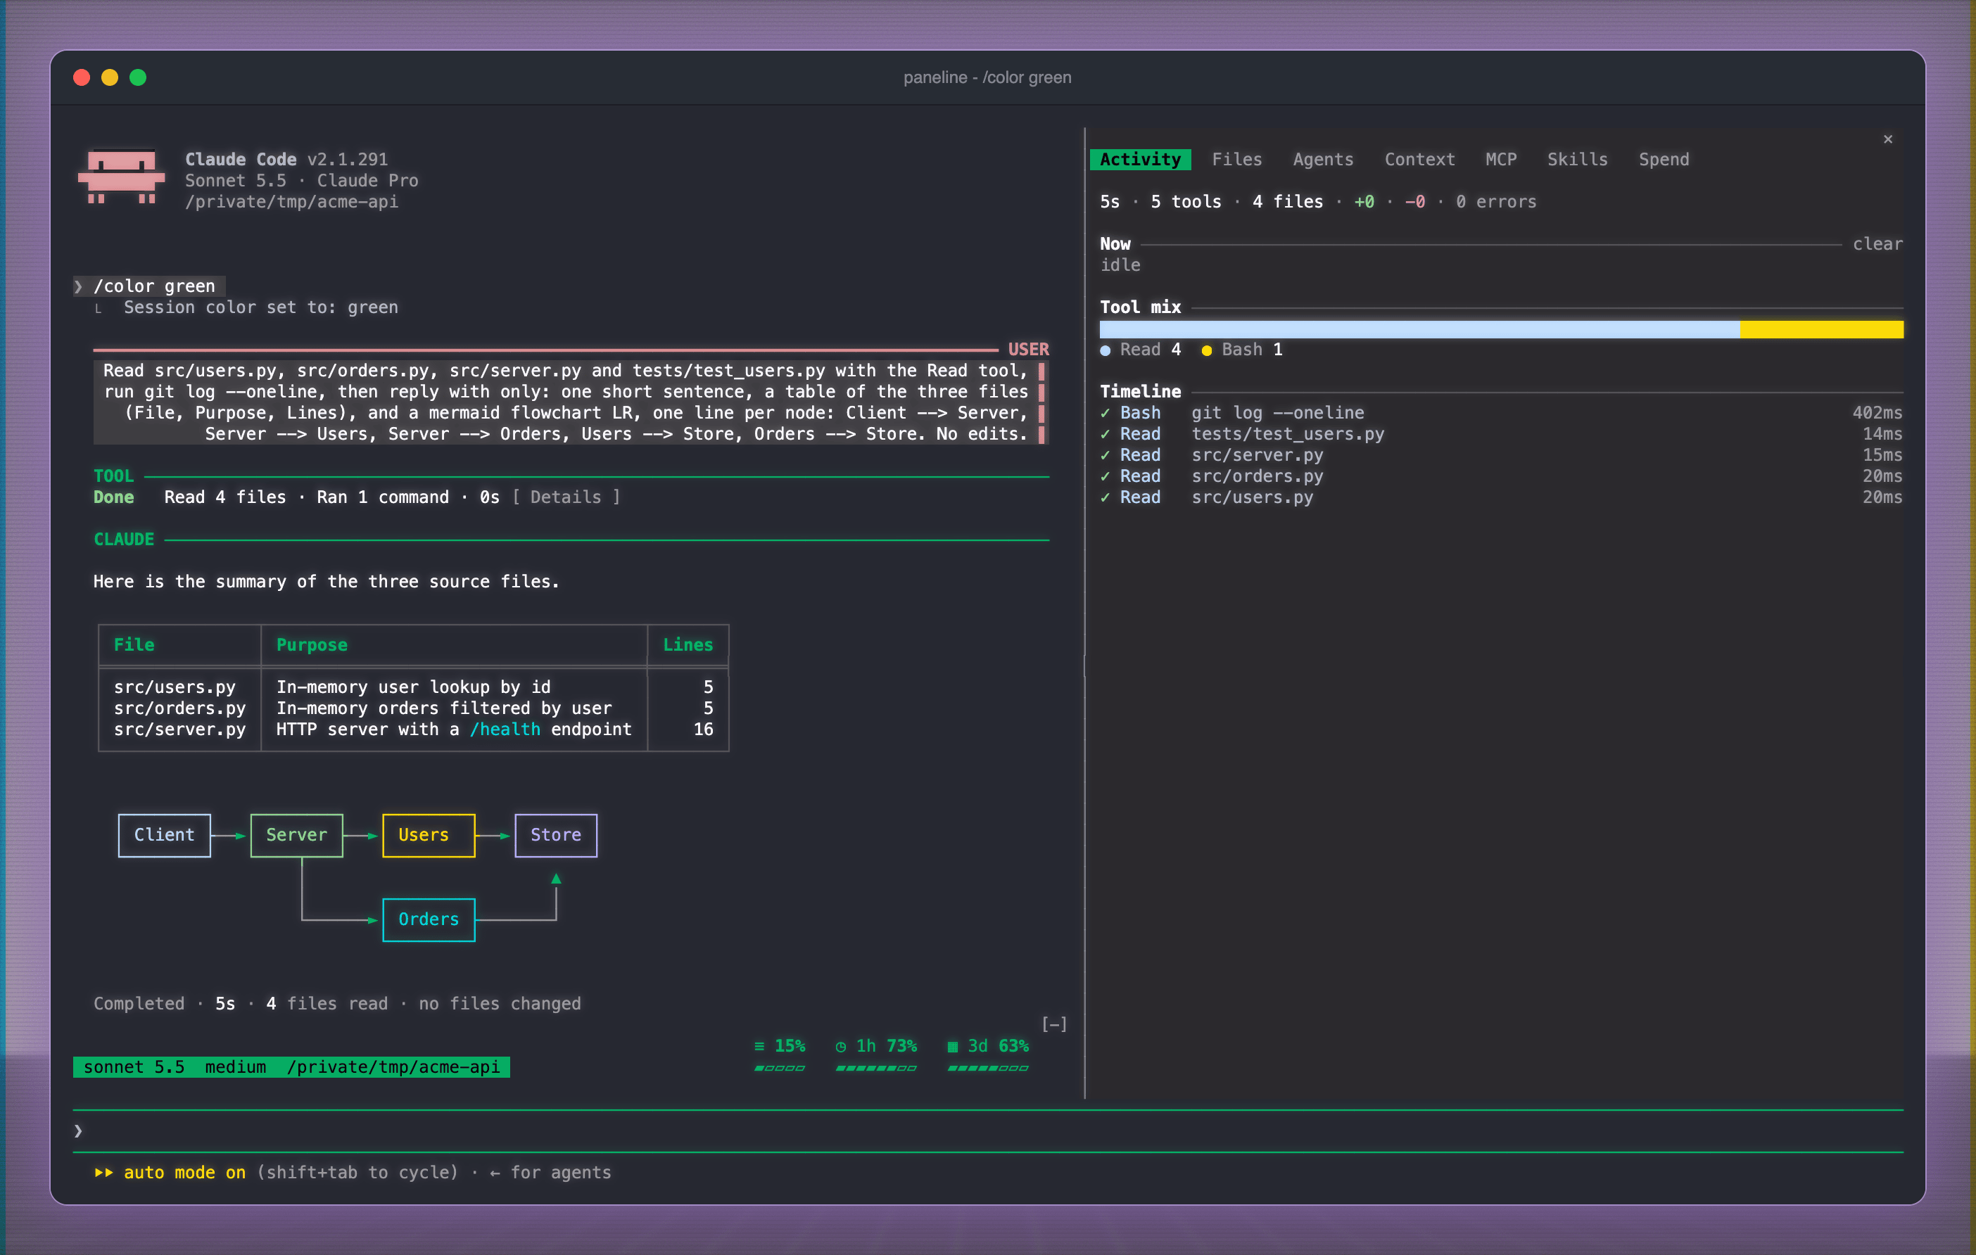Open the Agents tab
The image size is (1976, 1255).
tap(1323, 159)
